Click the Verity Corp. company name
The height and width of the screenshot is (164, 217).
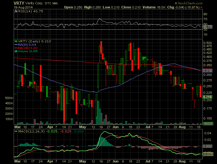(x=34, y=3)
